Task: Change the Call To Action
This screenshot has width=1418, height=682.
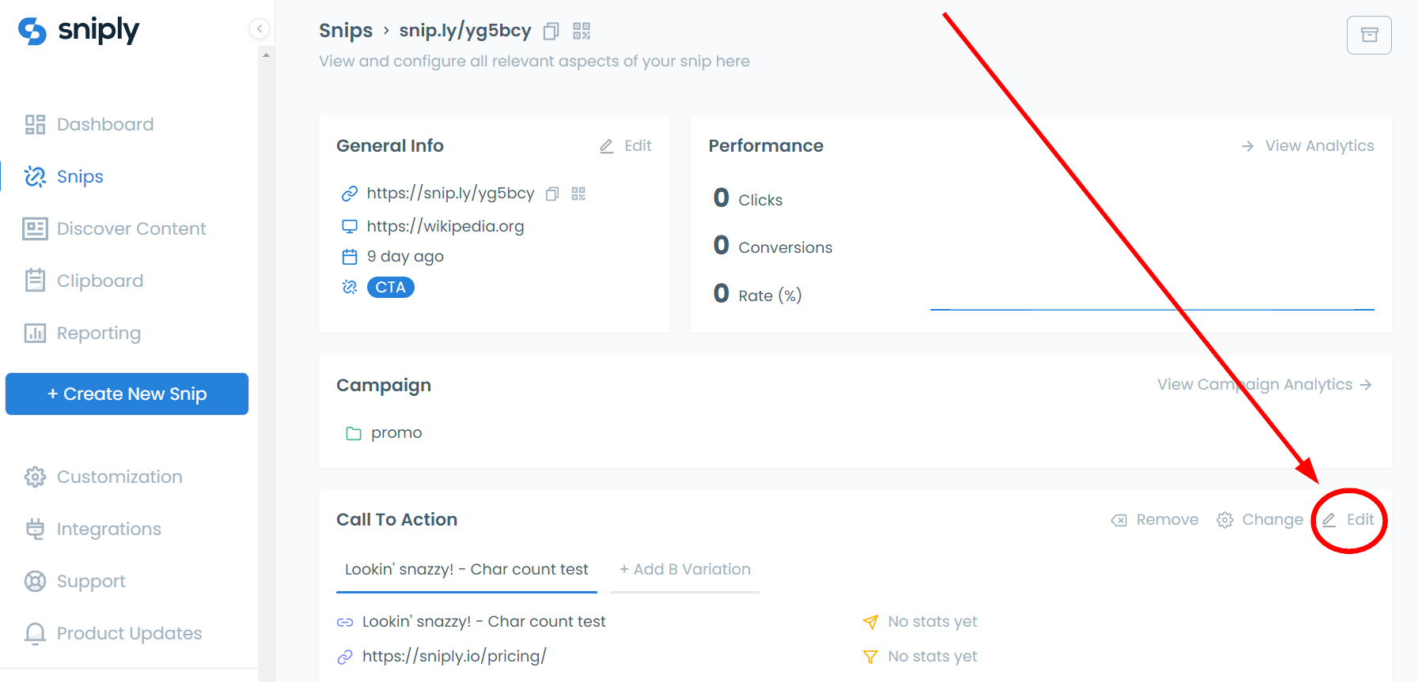Action: pyautogui.click(x=1260, y=520)
